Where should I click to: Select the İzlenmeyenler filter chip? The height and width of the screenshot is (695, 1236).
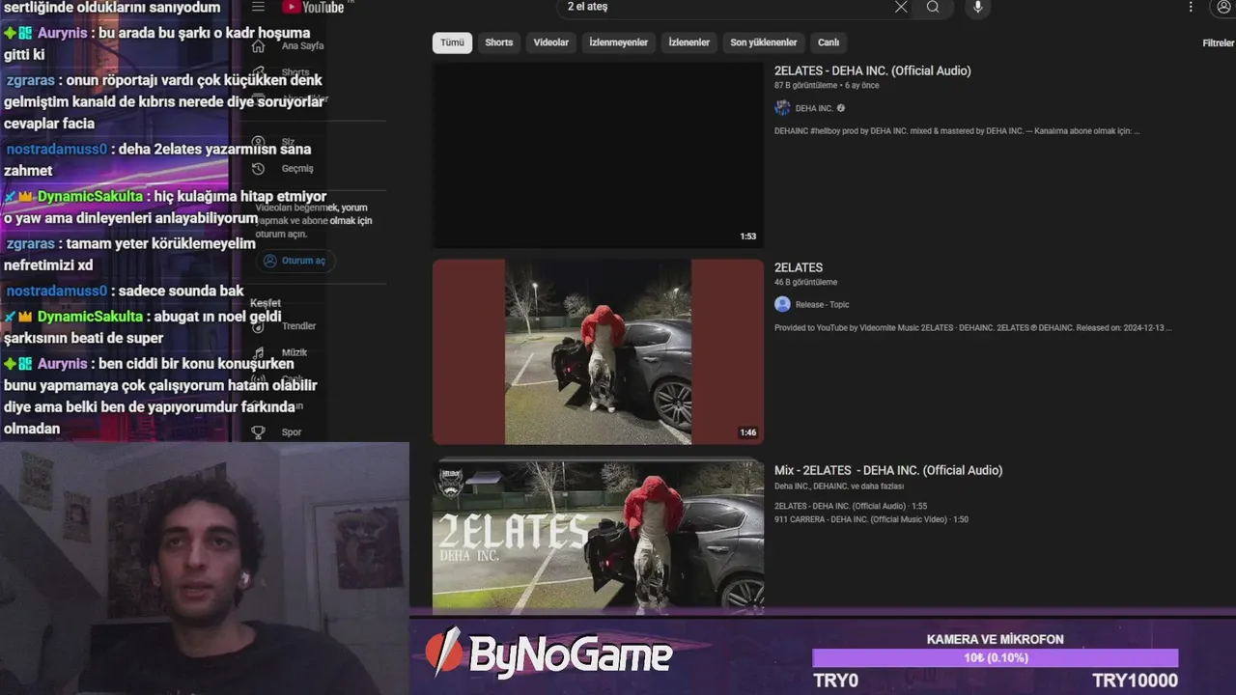pyautogui.click(x=619, y=42)
